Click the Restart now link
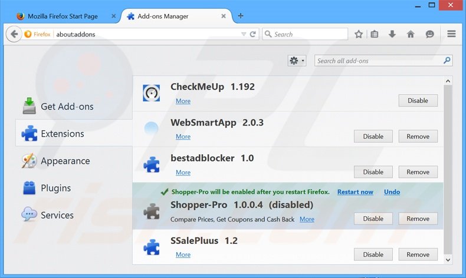The image size is (466, 278). [x=355, y=192]
